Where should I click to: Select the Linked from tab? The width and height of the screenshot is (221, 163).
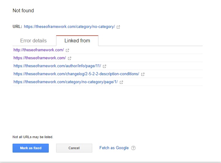(x=77, y=41)
